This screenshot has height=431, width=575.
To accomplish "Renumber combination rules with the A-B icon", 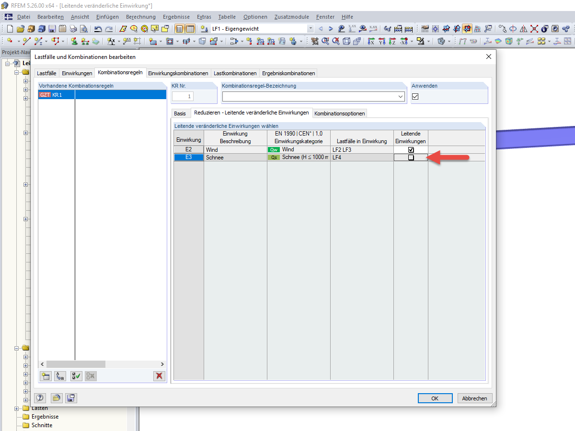I will click(60, 376).
